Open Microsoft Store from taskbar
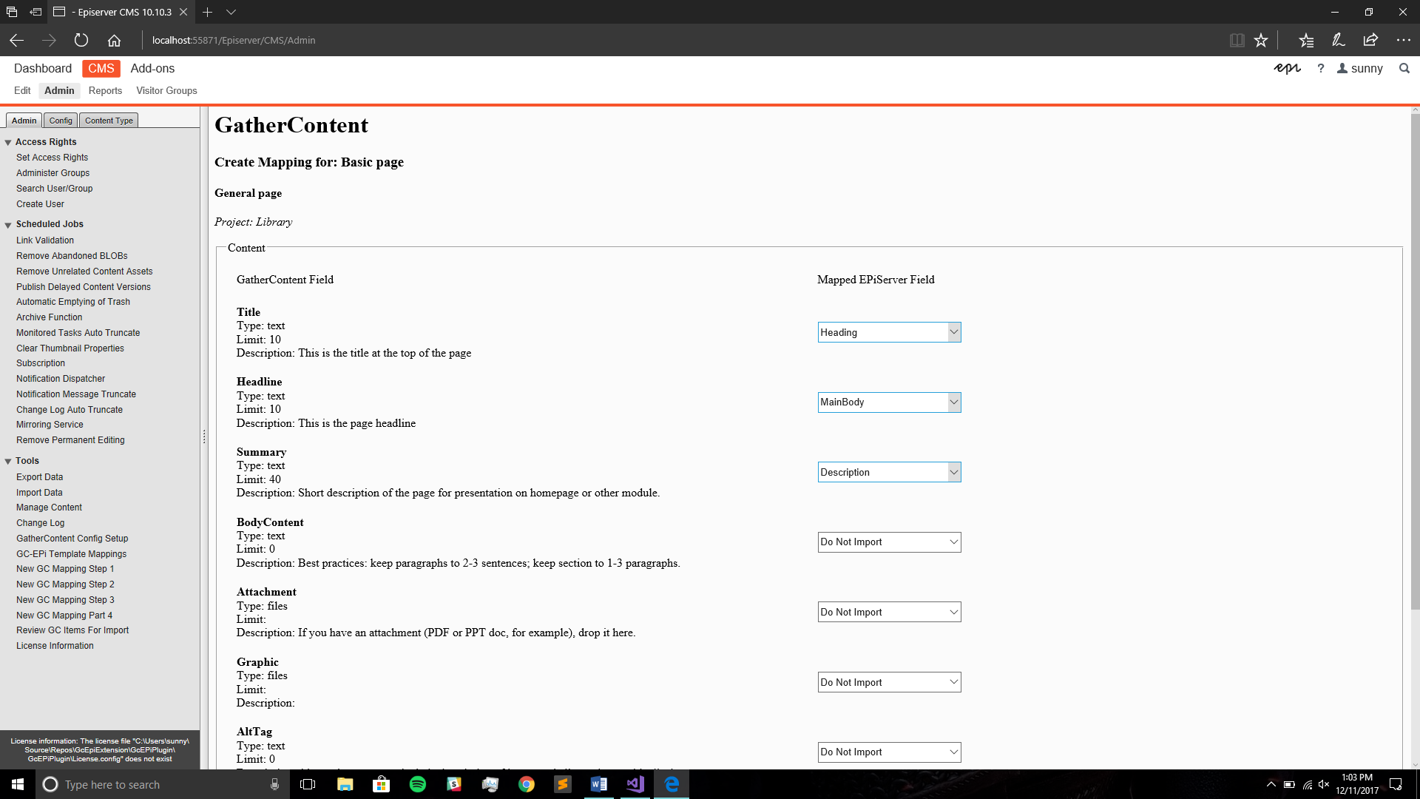Viewport: 1420px width, 799px height. tap(381, 784)
